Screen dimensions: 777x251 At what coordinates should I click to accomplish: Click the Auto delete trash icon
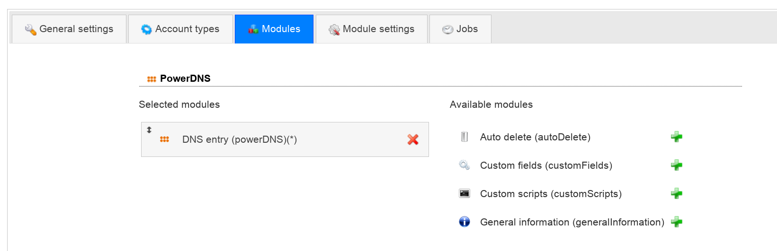coord(464,137)
